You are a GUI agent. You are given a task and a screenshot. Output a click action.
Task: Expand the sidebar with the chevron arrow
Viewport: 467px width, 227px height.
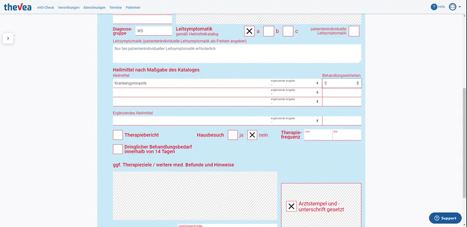(8, 38)
